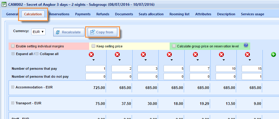Screen dimensions: 279x119
Task: Open dropdown arrow for the 5-person column
Action: 172,60
